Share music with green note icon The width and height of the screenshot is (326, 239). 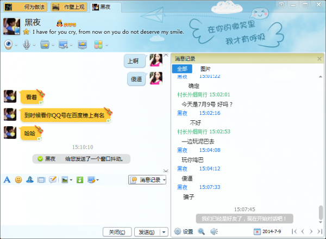(80, 180)
